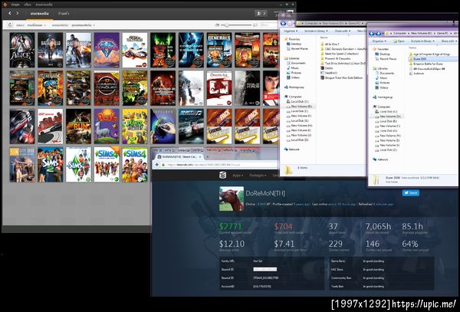
Task: Select the Autorun file in front Explorer
Action: 416,74
